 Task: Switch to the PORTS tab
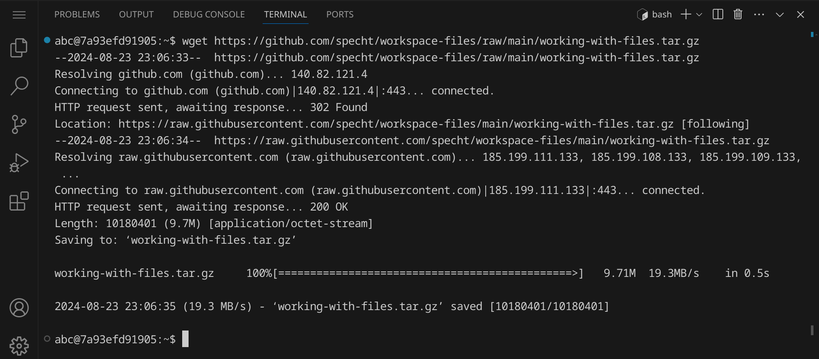[340, 14]
